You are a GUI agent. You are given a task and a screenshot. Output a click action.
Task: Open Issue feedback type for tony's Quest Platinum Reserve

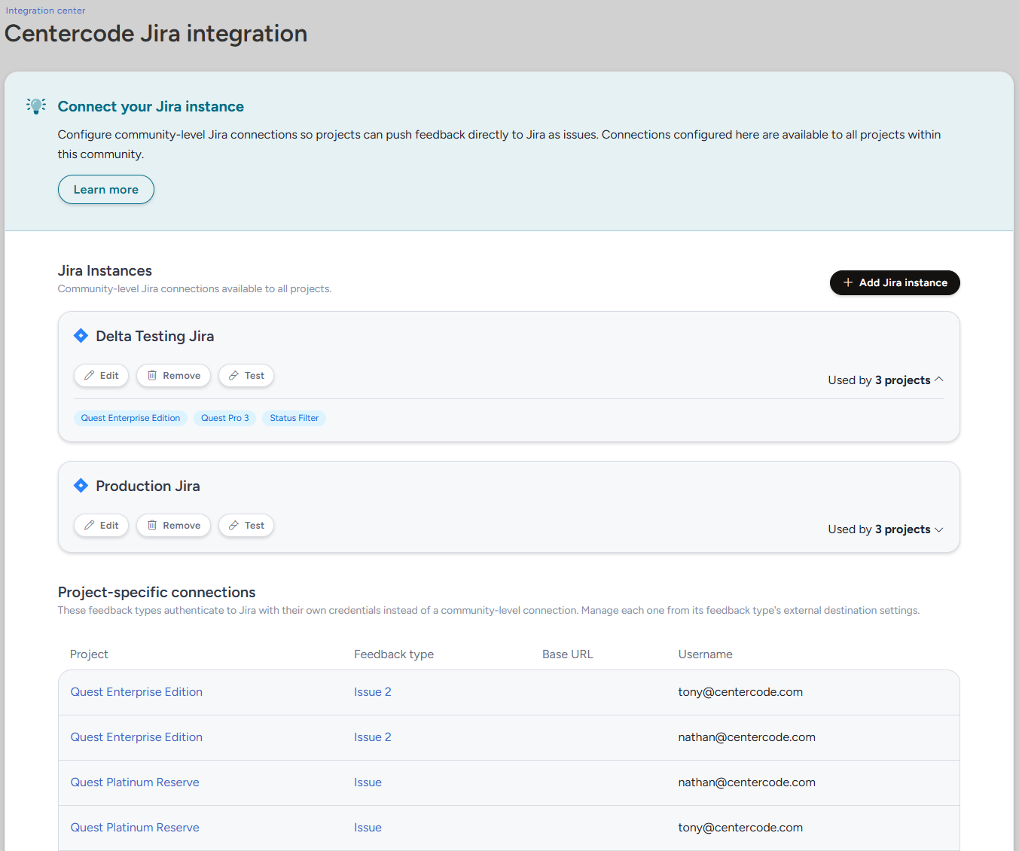click(x=368, y=828)
